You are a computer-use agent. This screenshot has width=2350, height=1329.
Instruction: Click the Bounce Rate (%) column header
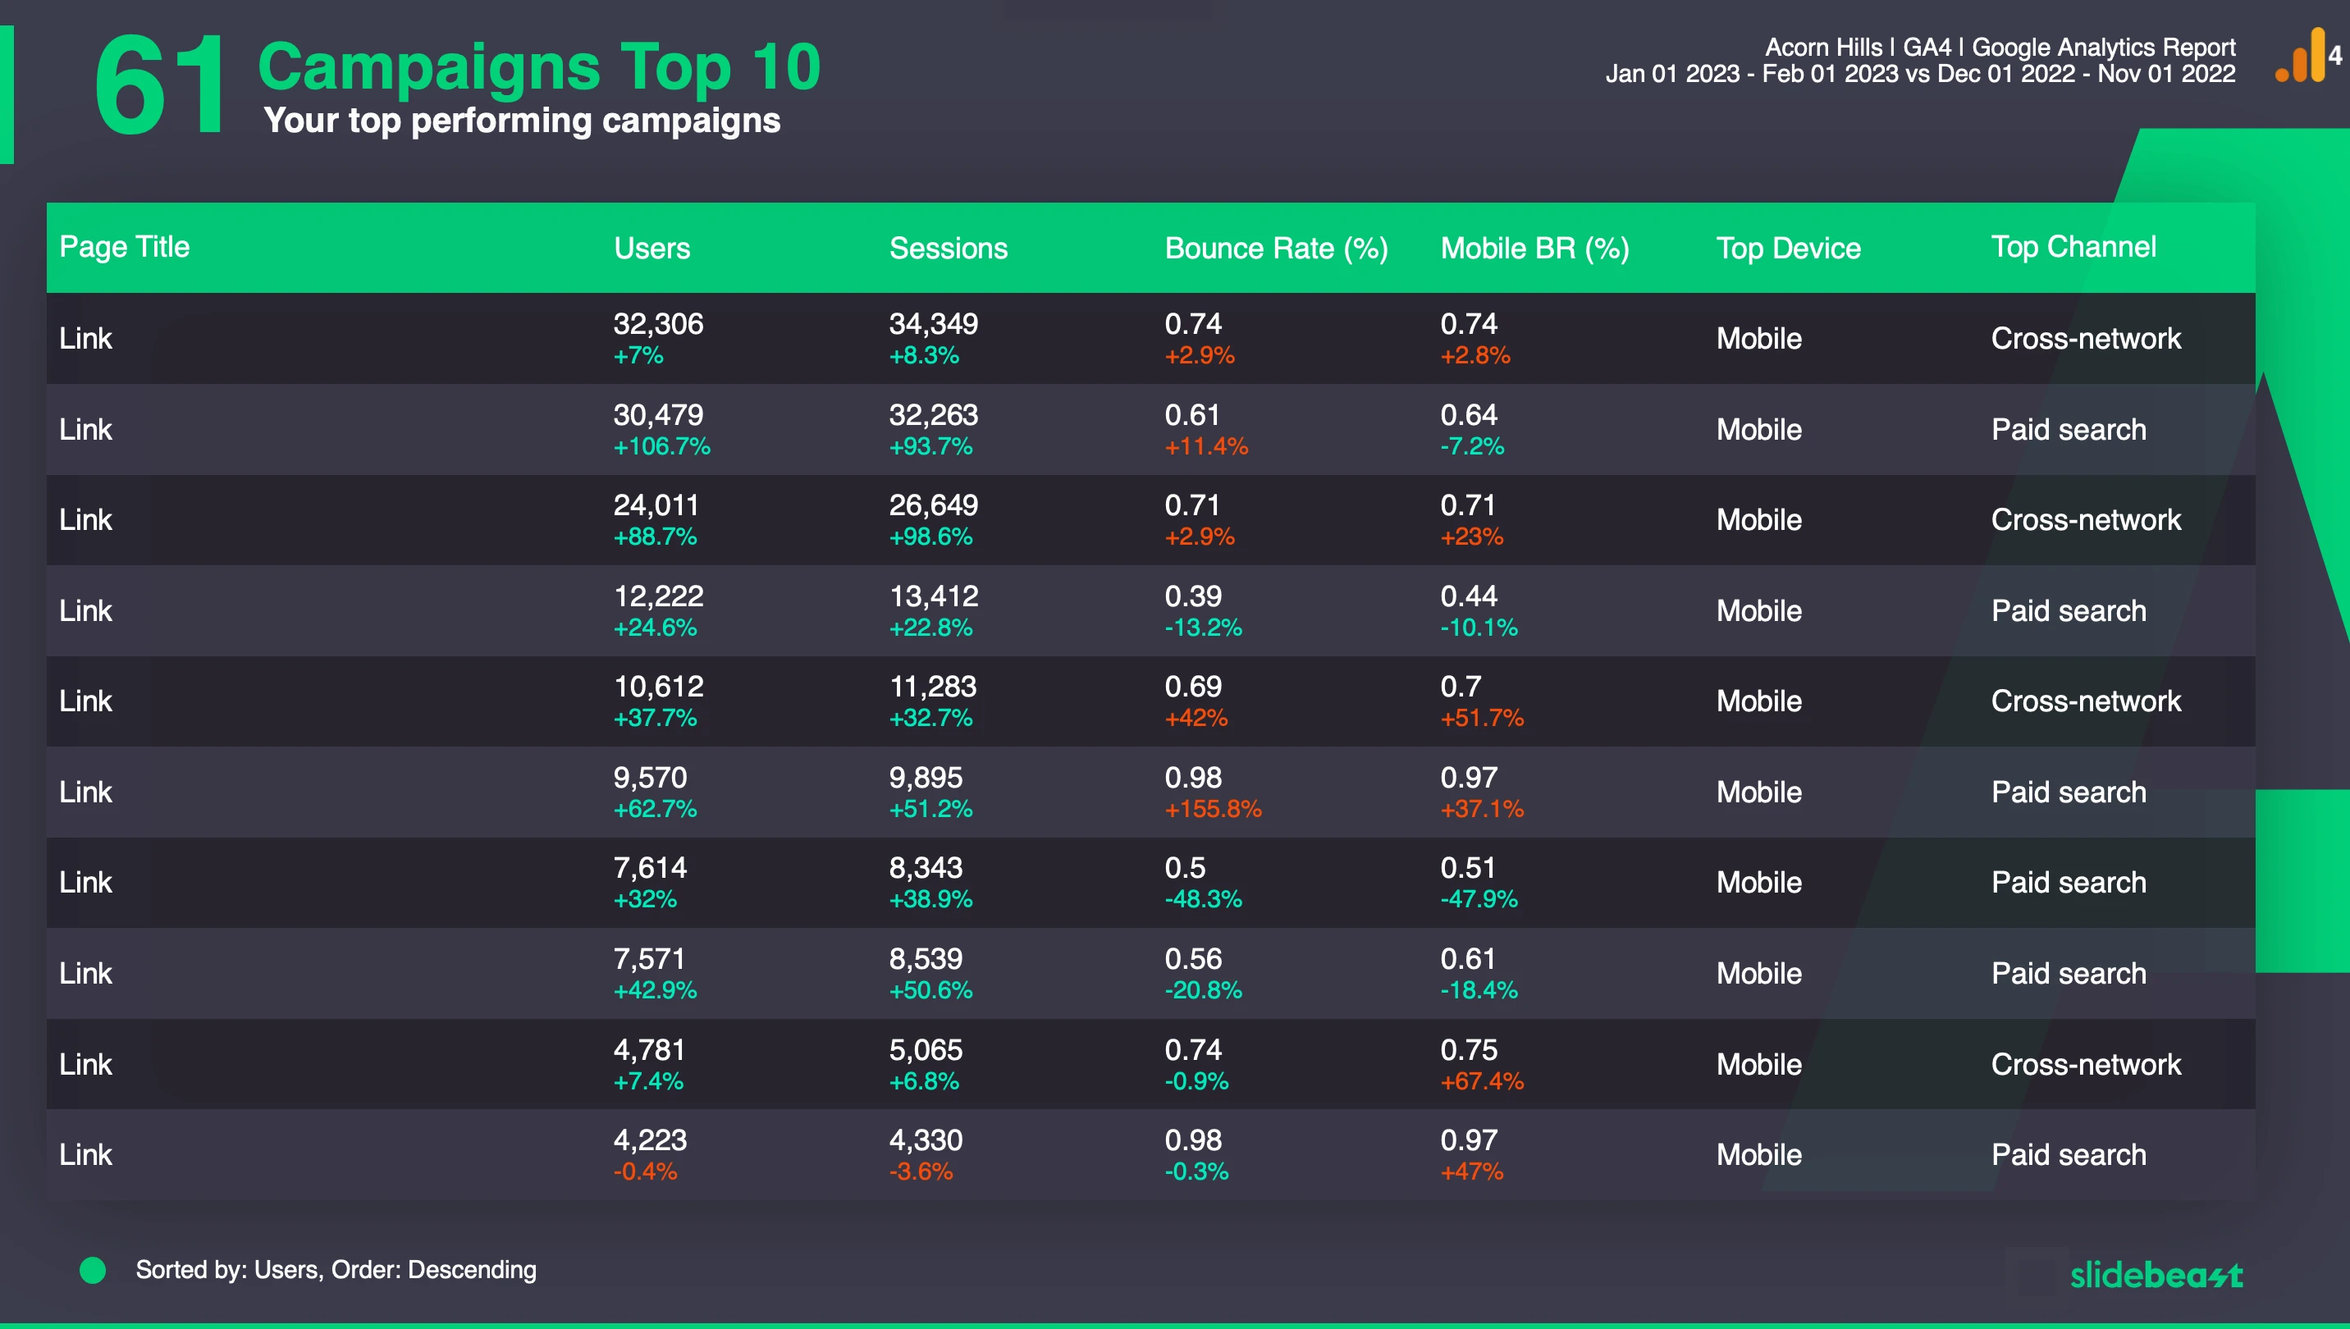click(1277, 249)
